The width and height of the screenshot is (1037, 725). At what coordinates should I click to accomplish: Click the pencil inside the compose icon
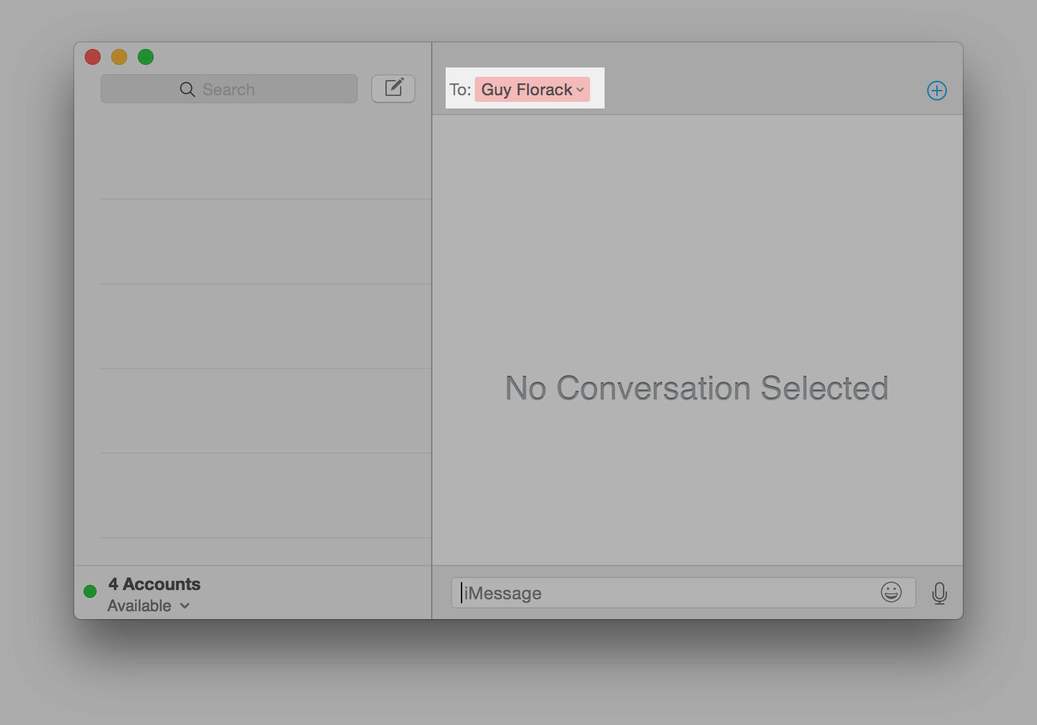(396, 85)
